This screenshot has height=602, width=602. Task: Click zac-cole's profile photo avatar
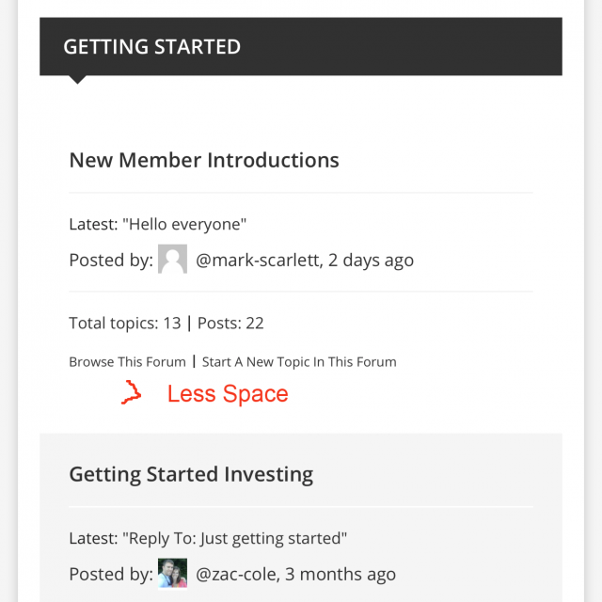(x=172, y=573)
